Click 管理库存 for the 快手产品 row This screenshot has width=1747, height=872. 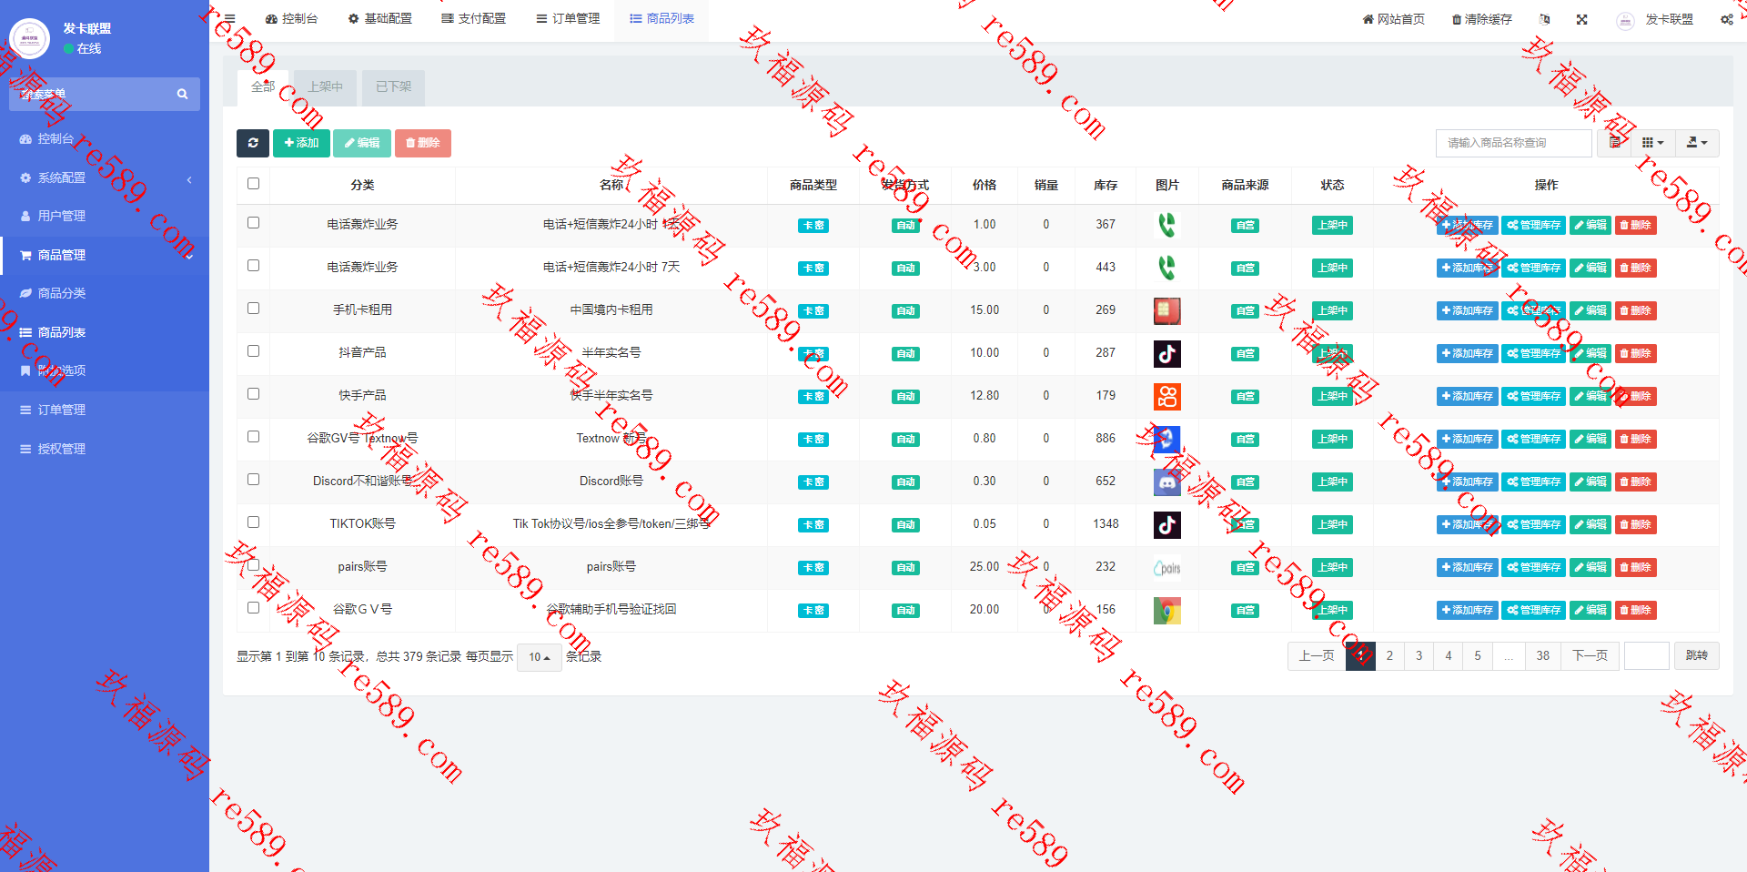[x=1533, y=396]
